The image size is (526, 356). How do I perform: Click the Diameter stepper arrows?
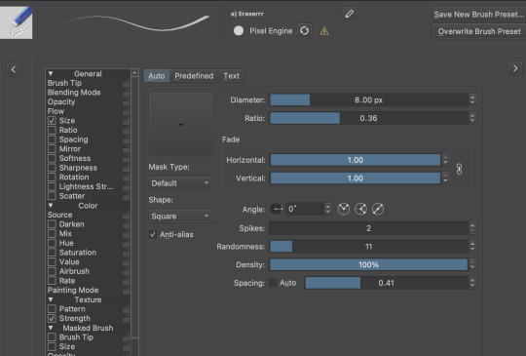[472, 99]
